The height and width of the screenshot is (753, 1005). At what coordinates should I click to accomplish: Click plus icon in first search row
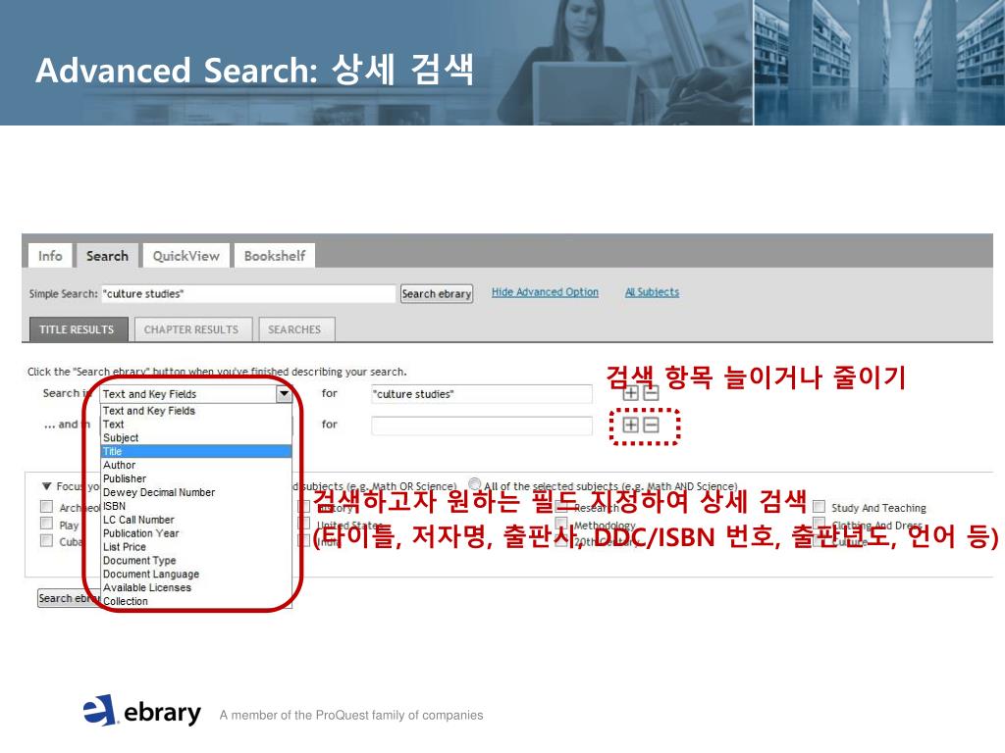point(631,393)
